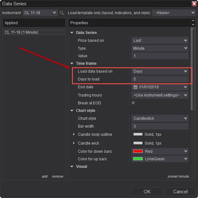Click the Trading hours label

point(90,95)
